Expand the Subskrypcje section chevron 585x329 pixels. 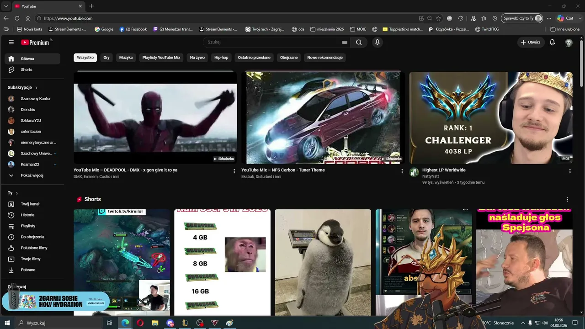click(x=36, y=88)
